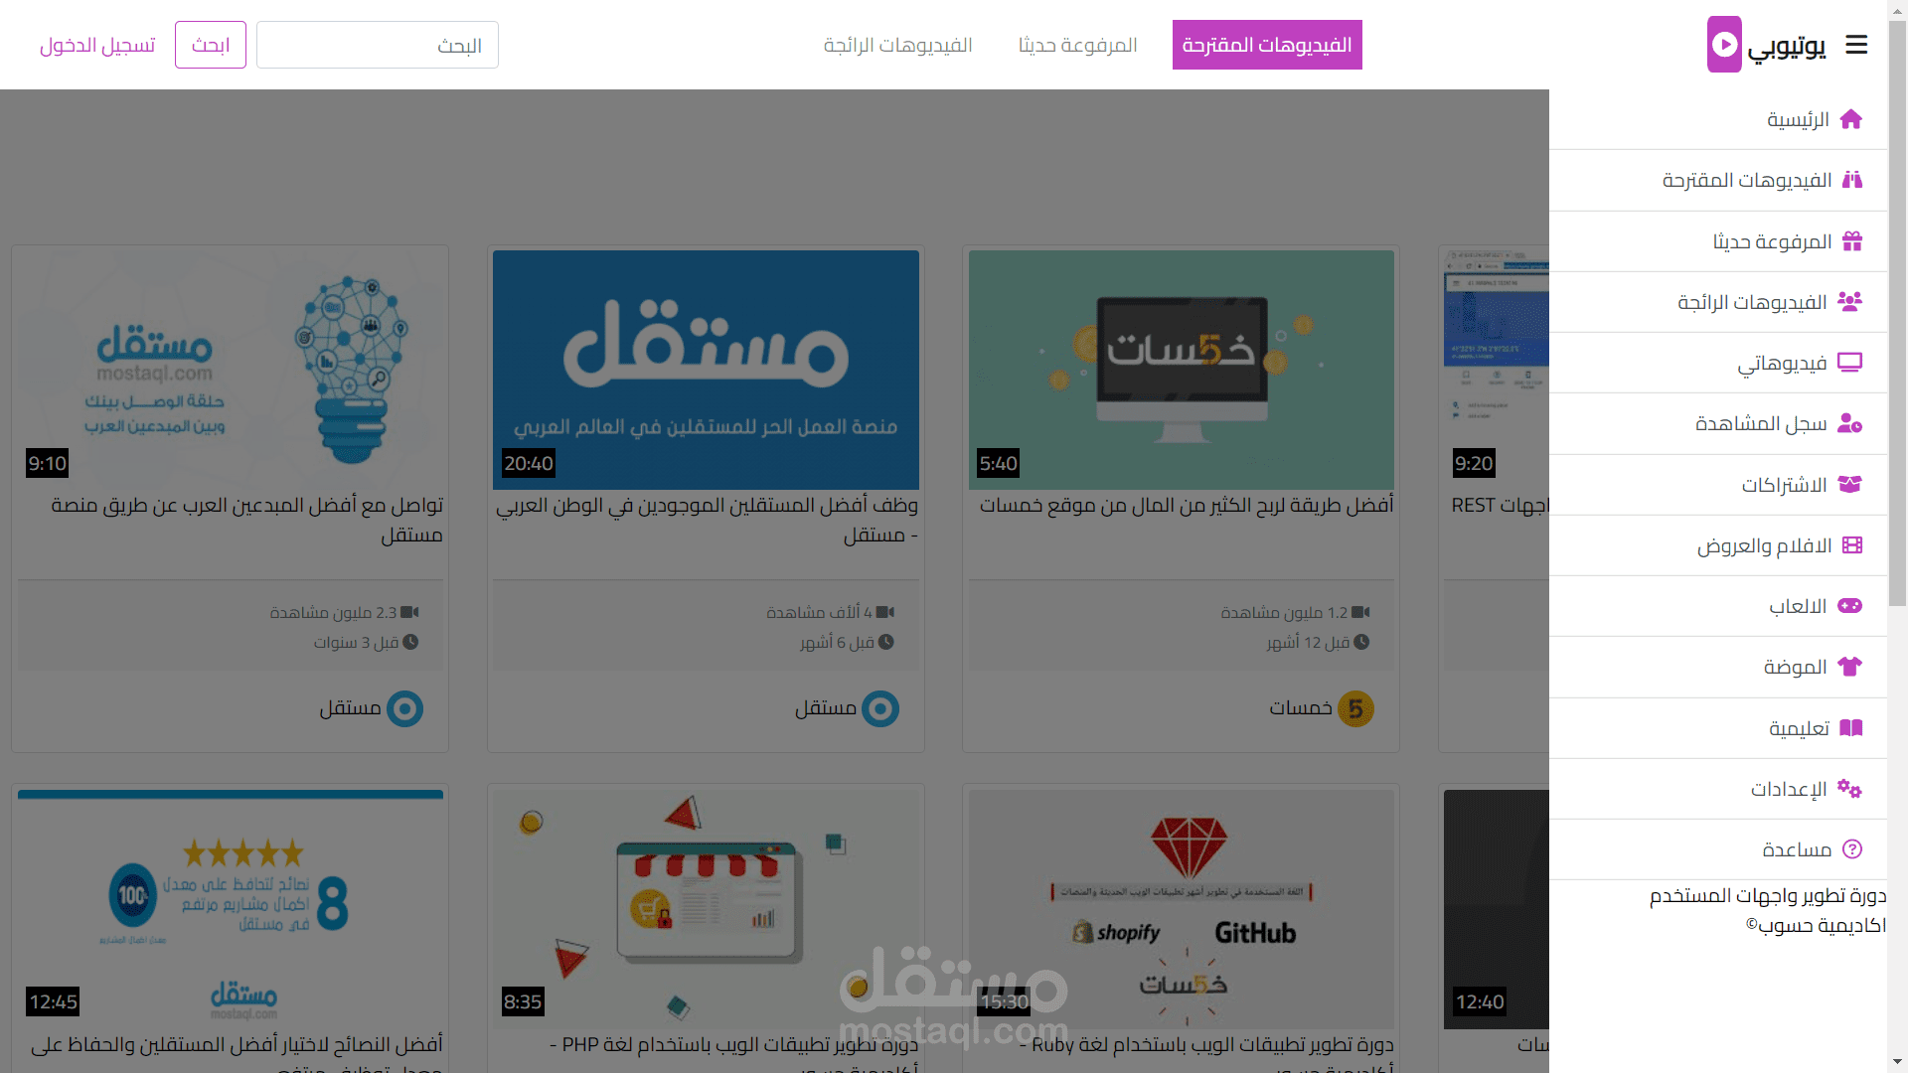Click the question mark help icon

(x=1851, y=849)
